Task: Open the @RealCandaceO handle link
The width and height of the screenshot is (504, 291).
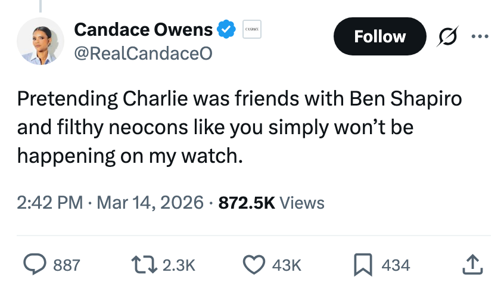Action: (x=142, y=52)
